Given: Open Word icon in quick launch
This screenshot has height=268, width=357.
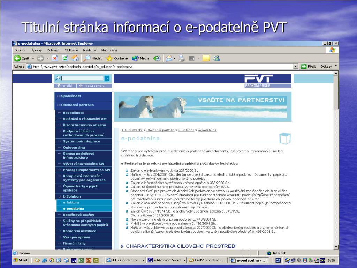Looking at the screenshot, I should click(x=74, y=260).
